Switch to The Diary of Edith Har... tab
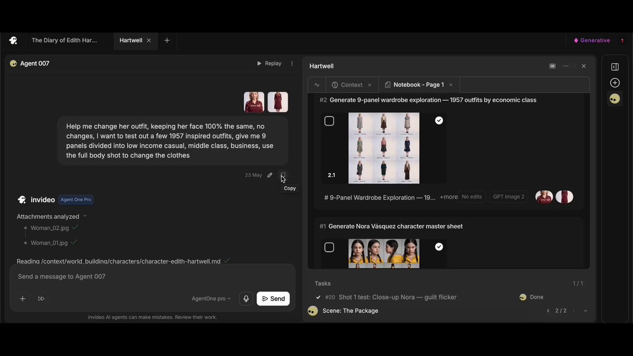The width and height of the screenshot is (633, 356). coord(64,40)
